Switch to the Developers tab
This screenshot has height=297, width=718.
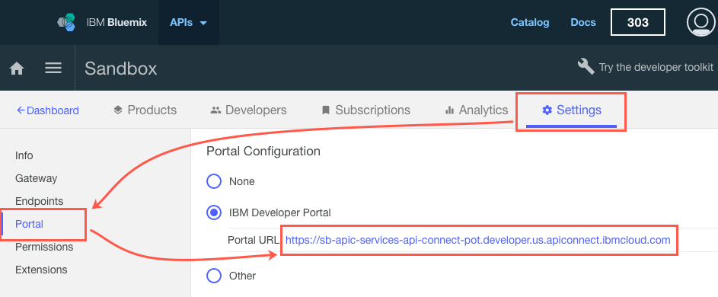click(249, 110)
